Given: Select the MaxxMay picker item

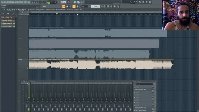Looking at the screenshot, I should point(8,20).
